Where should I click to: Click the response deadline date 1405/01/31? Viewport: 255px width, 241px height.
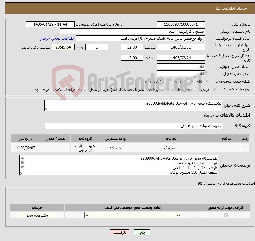[181, 47]
